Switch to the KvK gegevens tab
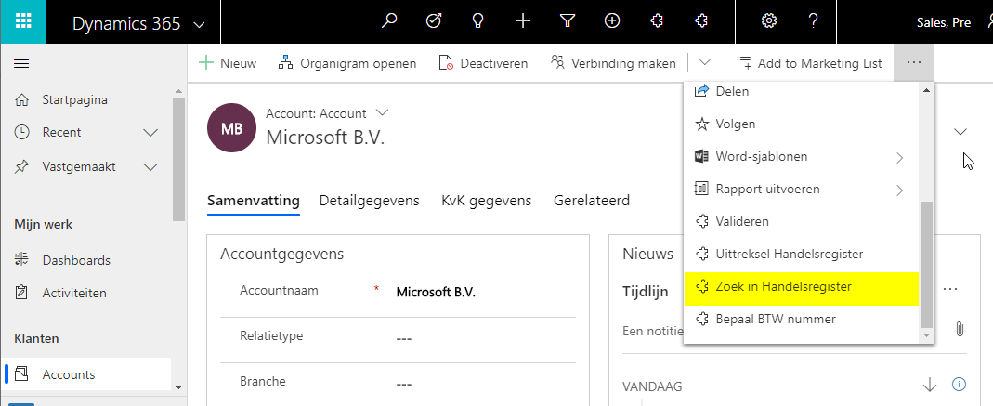993x406 pixels. [486, 200]
